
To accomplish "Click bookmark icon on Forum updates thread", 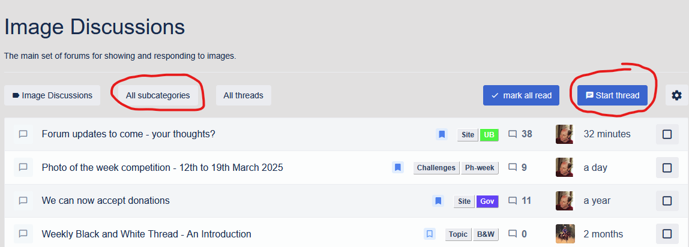I will click(x=442, y=134).
